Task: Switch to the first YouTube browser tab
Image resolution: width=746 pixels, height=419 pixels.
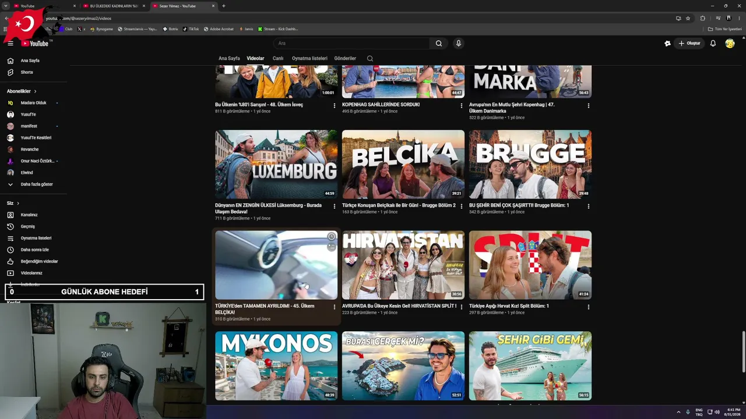Action: tap(45, 6)
